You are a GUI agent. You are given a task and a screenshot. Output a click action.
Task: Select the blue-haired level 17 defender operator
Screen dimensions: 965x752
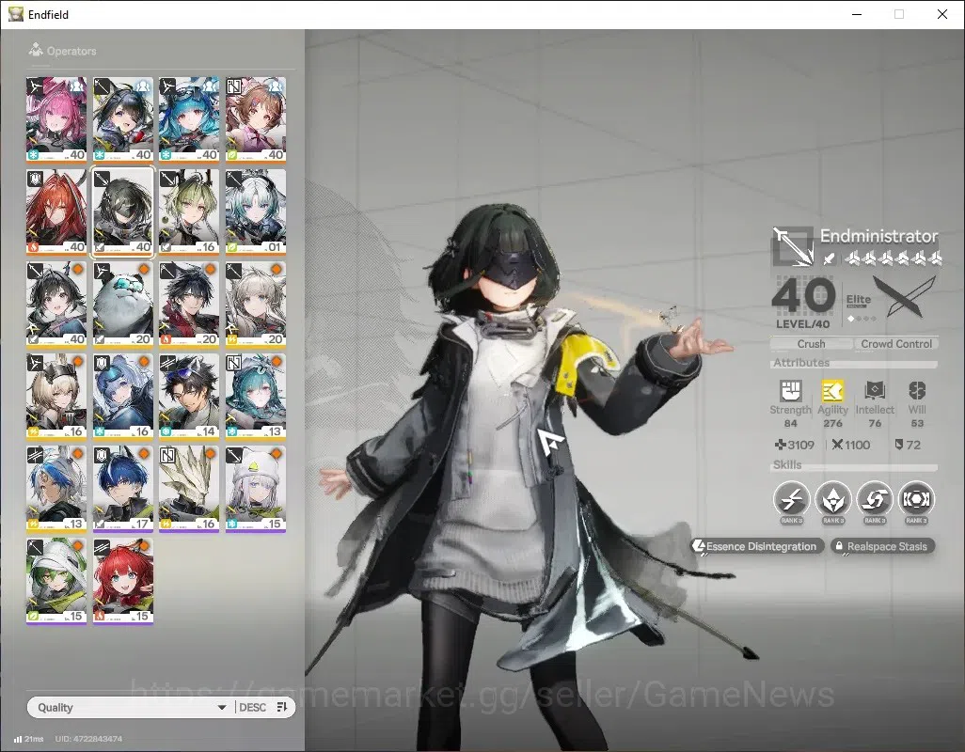122,489
